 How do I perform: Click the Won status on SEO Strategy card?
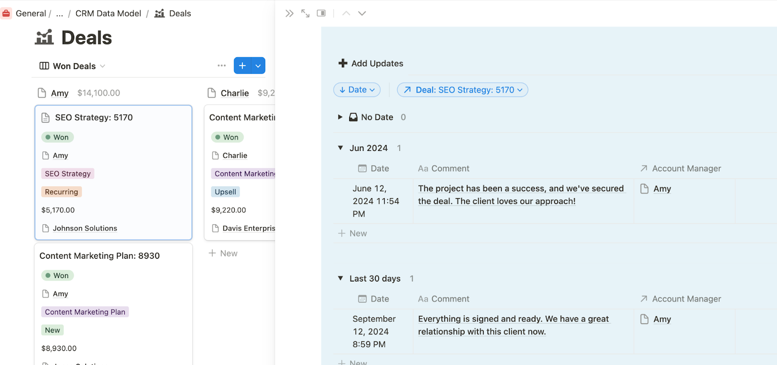[57, 137]
